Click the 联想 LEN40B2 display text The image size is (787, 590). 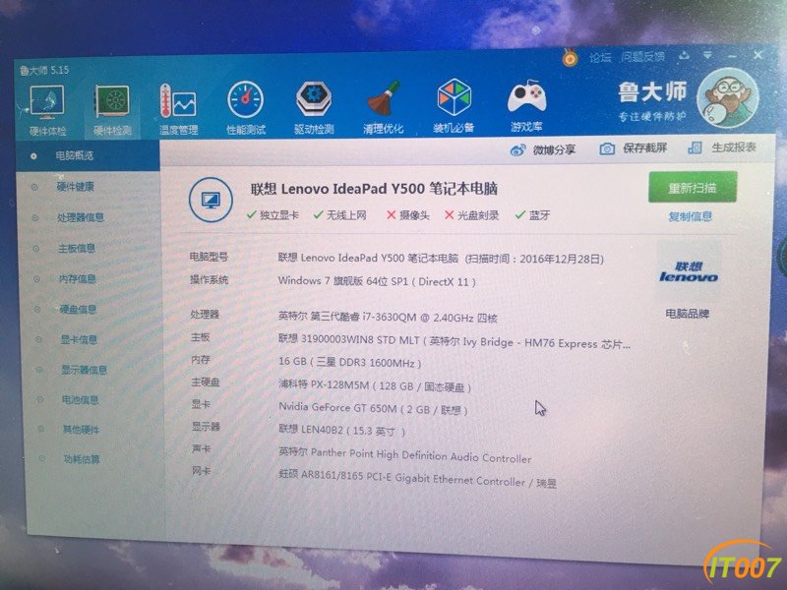[x=341, y=430]
